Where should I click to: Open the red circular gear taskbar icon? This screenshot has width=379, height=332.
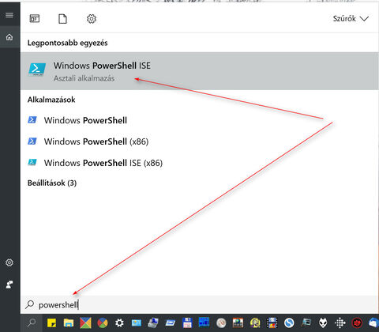(357, 323)
